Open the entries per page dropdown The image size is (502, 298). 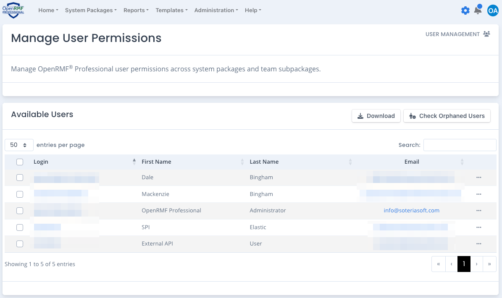19,145
